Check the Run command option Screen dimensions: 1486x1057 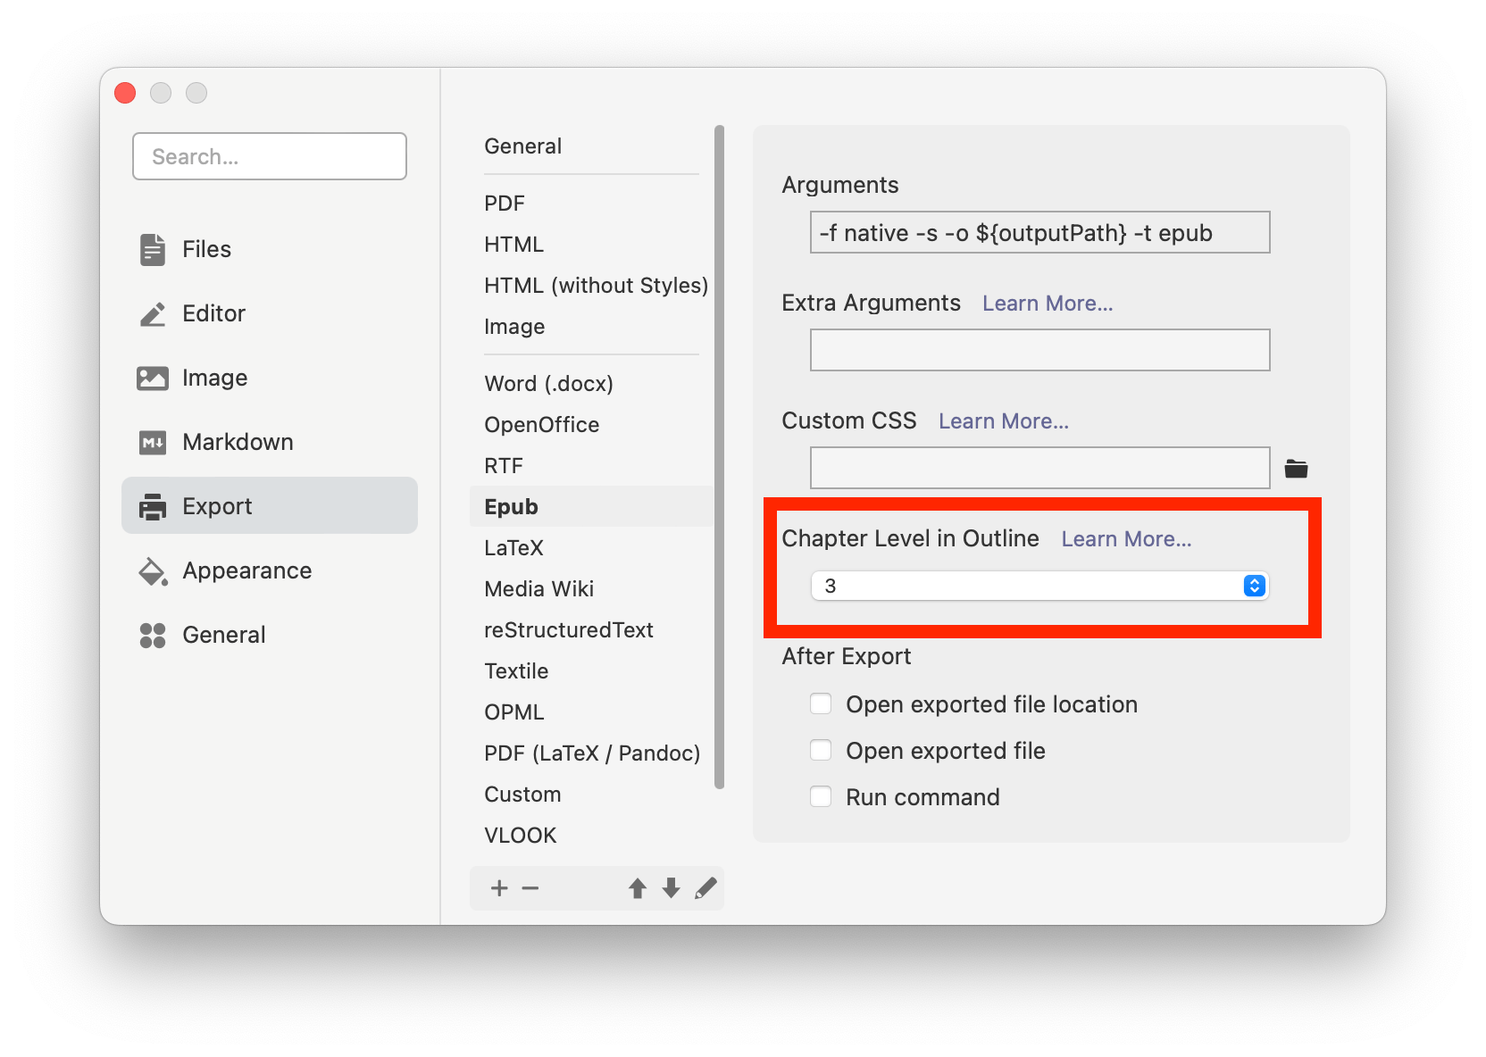pos(821,796)
